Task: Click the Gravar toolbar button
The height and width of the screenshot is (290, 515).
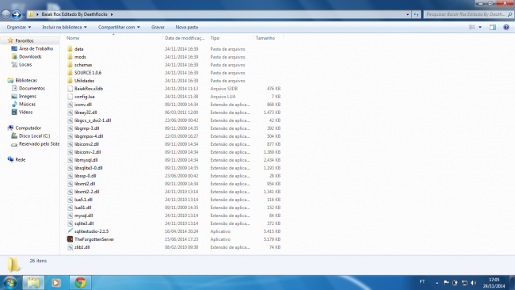Action: [x=158, y=27]
